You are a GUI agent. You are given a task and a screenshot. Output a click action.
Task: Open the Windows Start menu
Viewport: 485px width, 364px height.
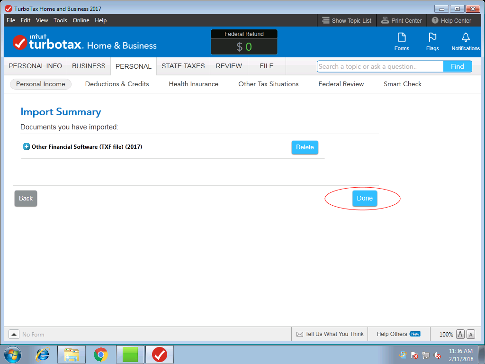(x=13, y=355)
